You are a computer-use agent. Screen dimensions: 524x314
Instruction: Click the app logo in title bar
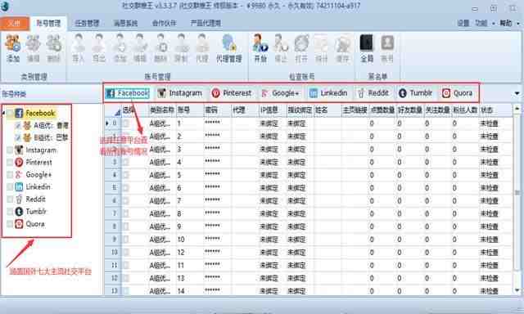coord(5,6)
